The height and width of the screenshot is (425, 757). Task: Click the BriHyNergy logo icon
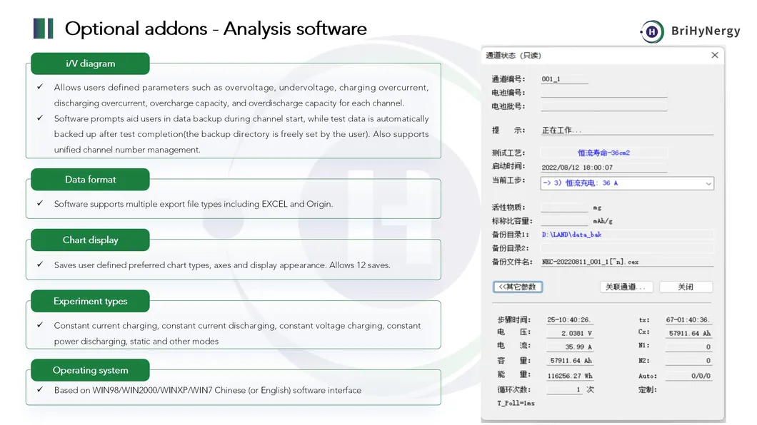[651, 31]
